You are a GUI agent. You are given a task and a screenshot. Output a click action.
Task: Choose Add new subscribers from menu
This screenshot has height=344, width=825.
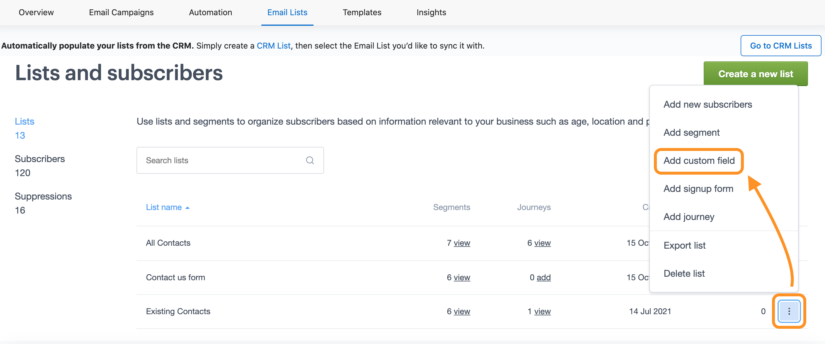pyautogui.click(x=708, y=104)
